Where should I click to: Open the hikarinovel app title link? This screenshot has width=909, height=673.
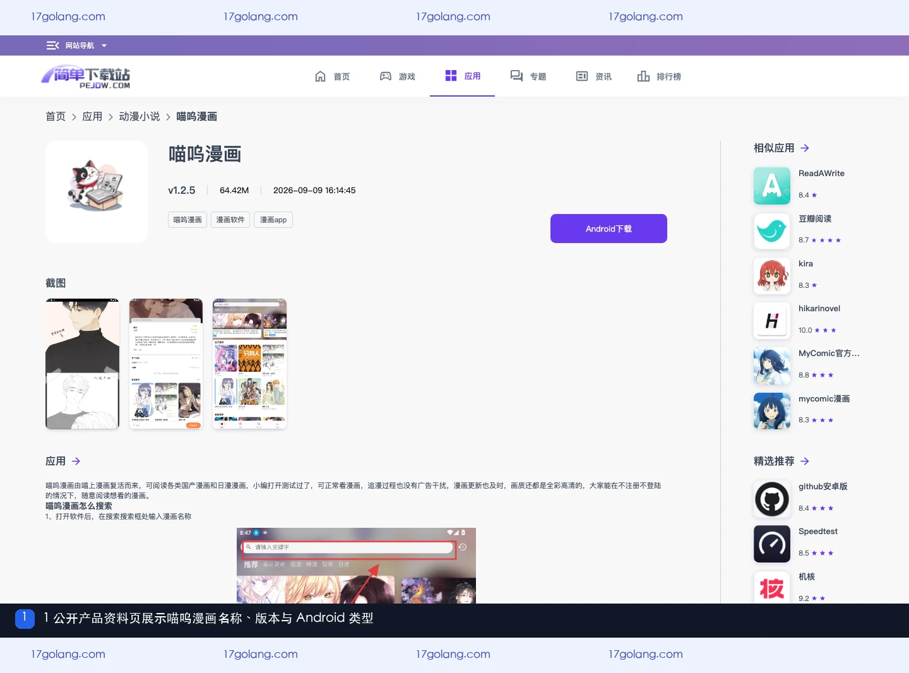coord(819,309)
